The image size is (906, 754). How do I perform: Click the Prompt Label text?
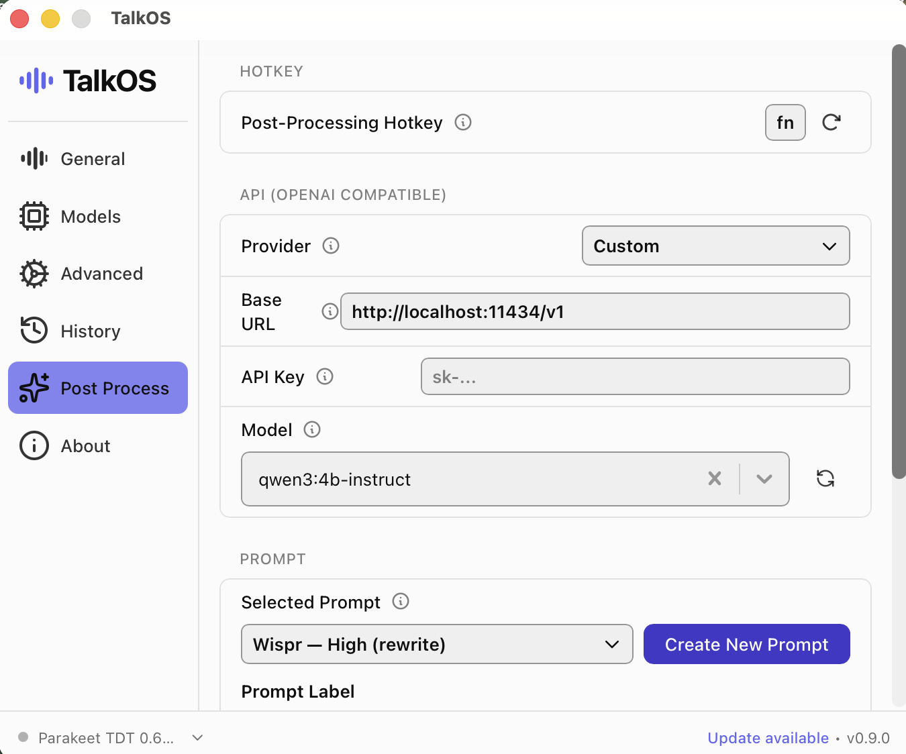298,692
